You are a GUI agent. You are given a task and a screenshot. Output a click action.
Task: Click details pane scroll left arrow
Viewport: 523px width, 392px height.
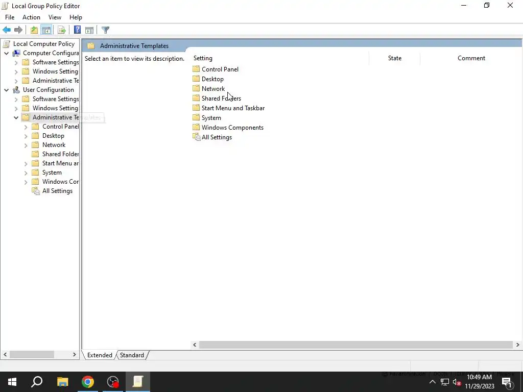pyautogui.click(x=195, y=345)
